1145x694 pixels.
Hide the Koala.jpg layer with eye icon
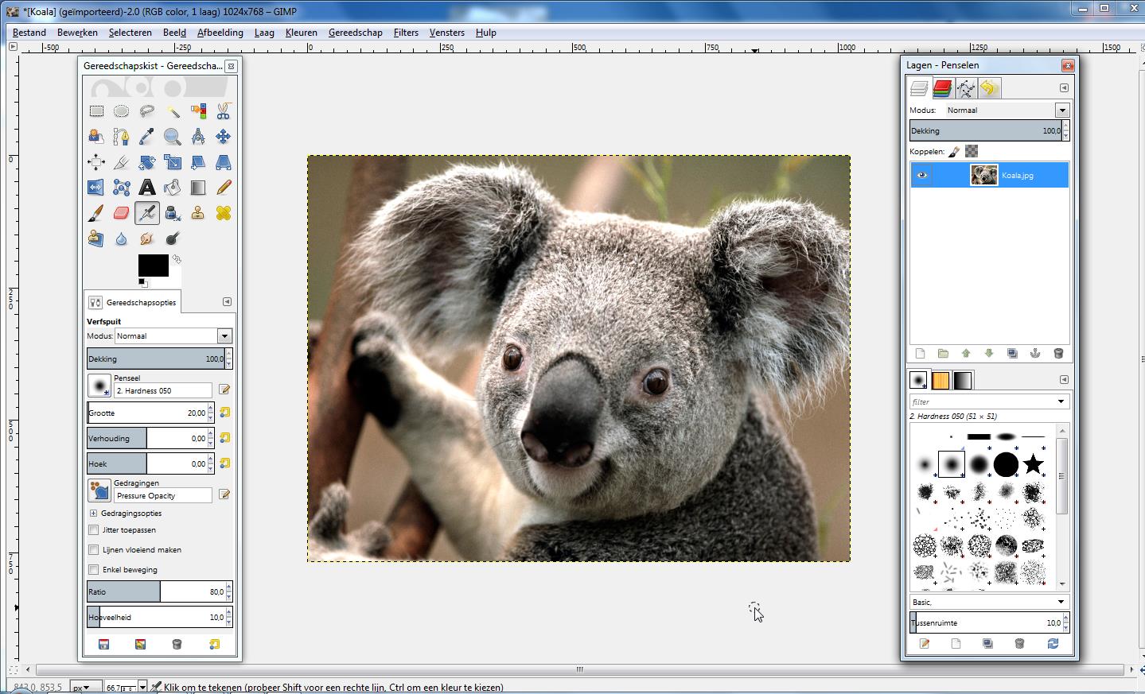tap(921, 175)
